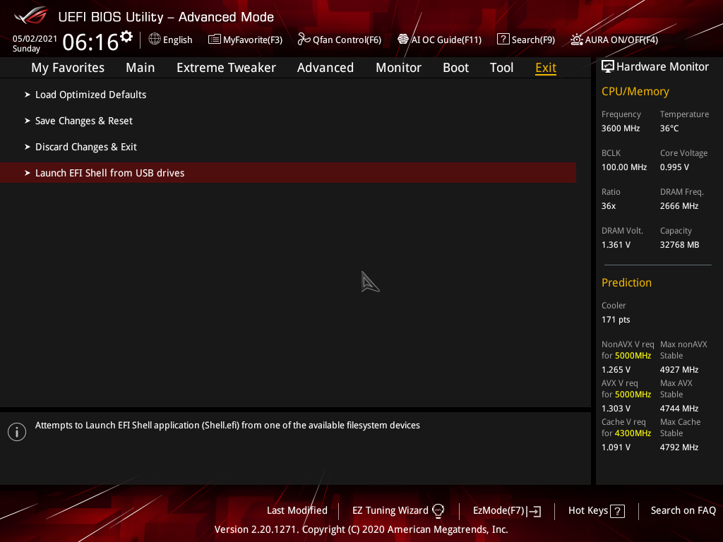Open the Tool tab
723x542 pixels.
coord(501,68)
